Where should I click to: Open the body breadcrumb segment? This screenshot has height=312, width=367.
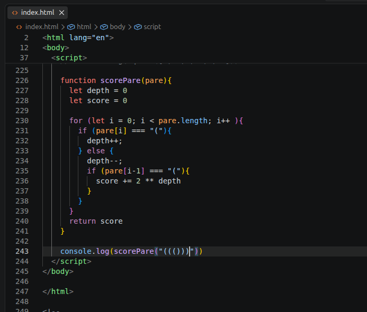pyautogui.click(x=118, y=27)
